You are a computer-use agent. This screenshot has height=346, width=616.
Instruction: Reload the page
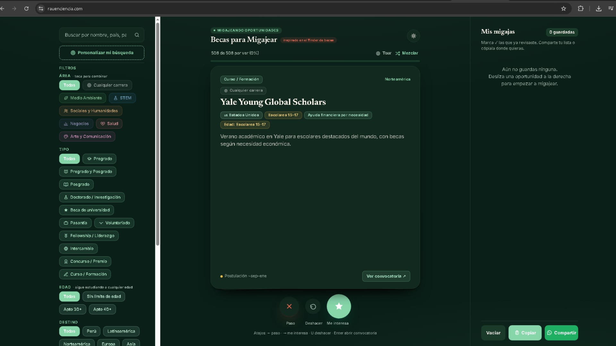tap(26, 9)
